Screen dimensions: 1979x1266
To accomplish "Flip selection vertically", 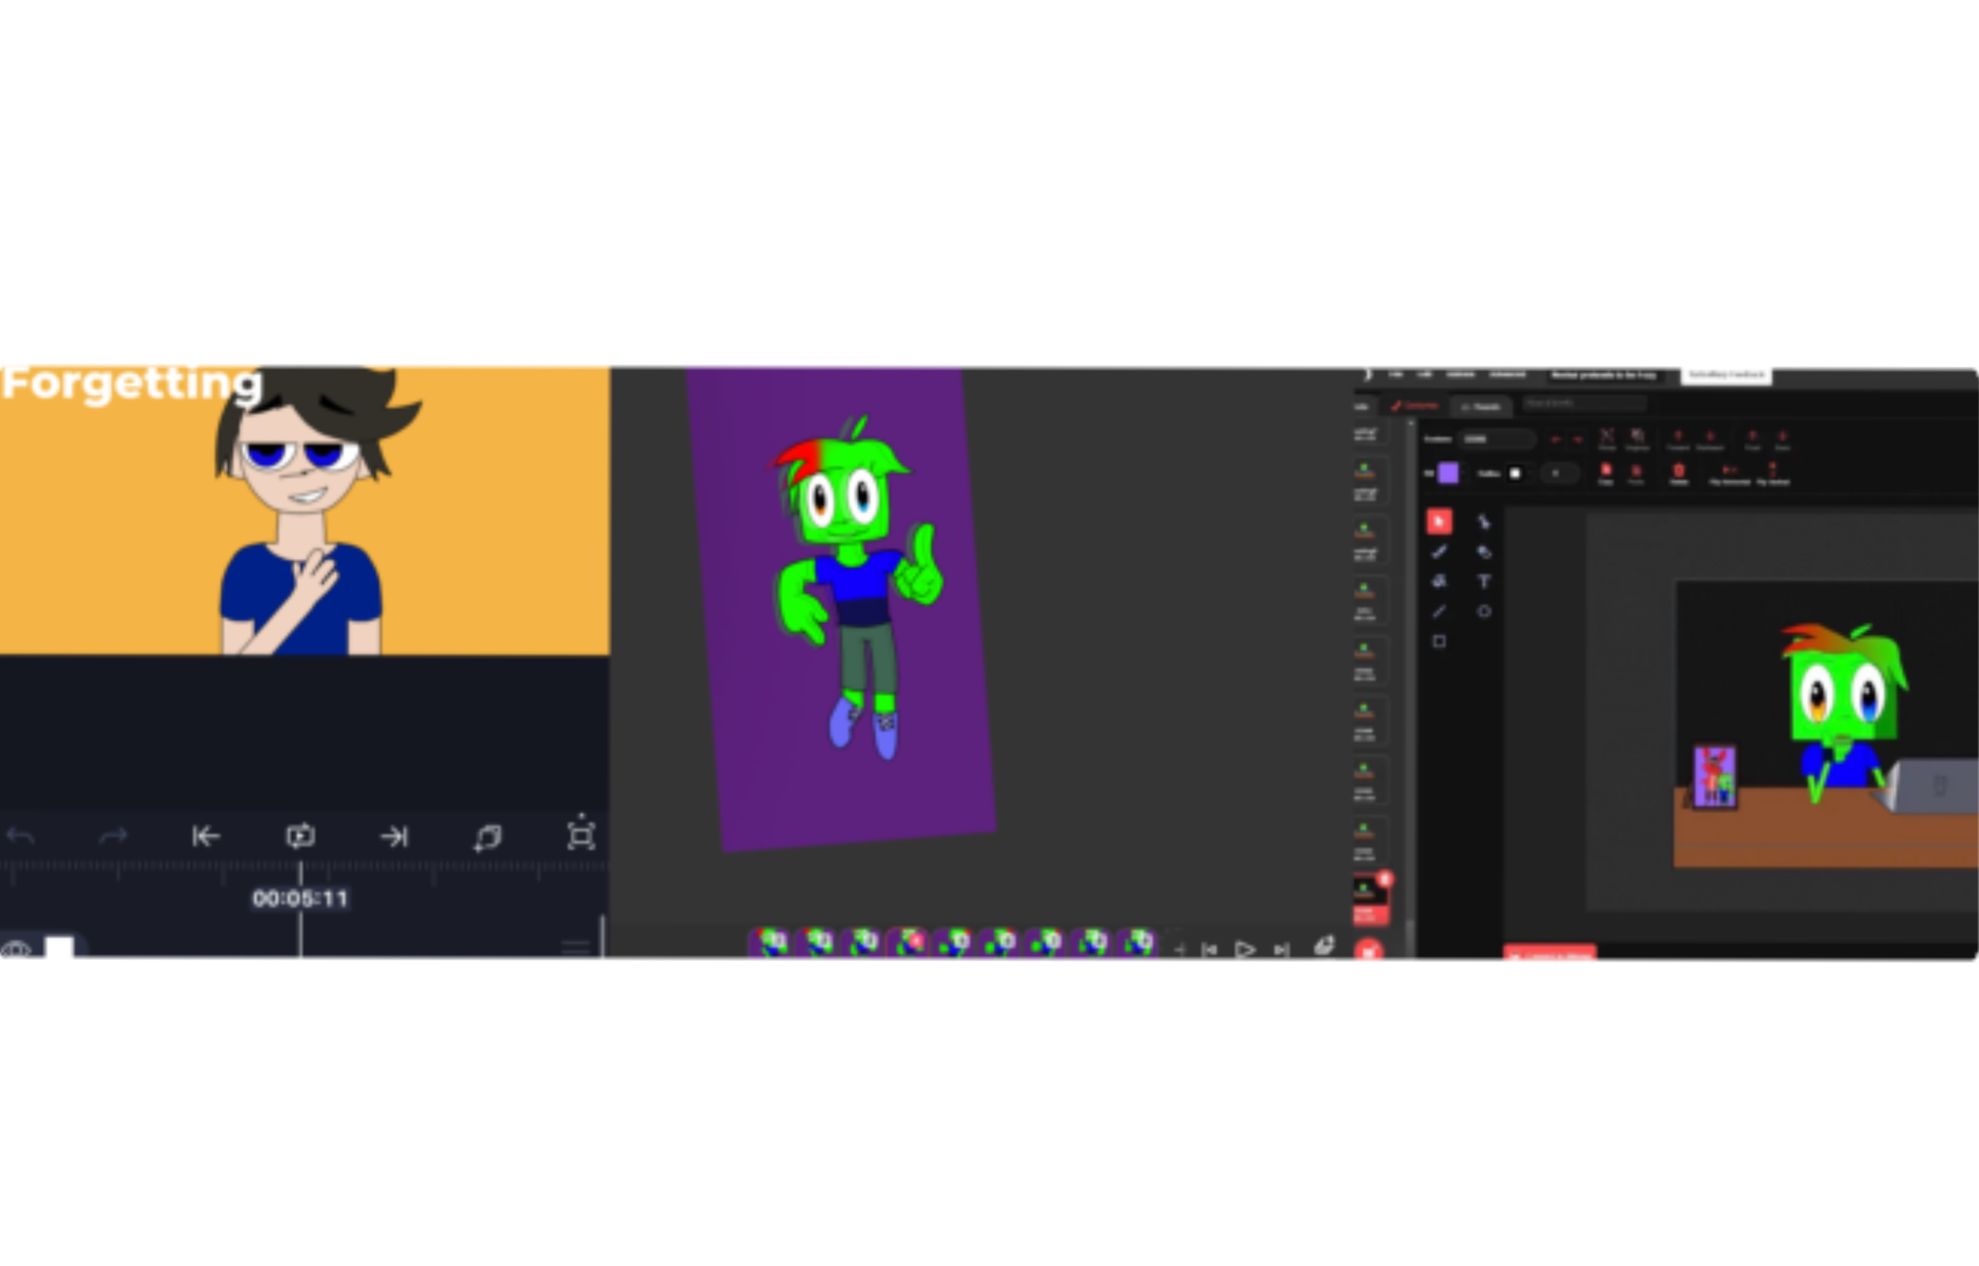I will point(1773,473).
